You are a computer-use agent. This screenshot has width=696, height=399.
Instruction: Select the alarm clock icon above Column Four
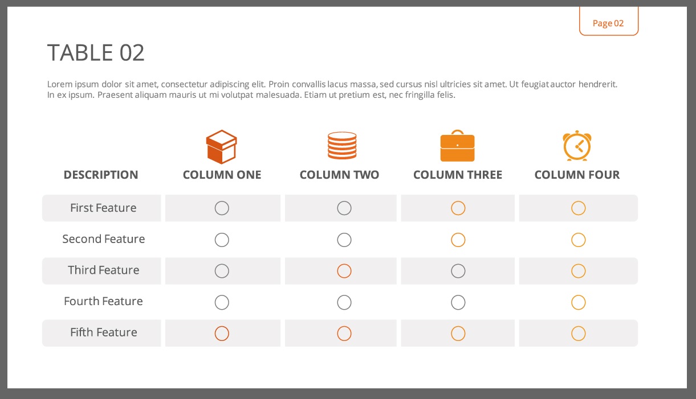pyautogui.click(x=577, y=146)
